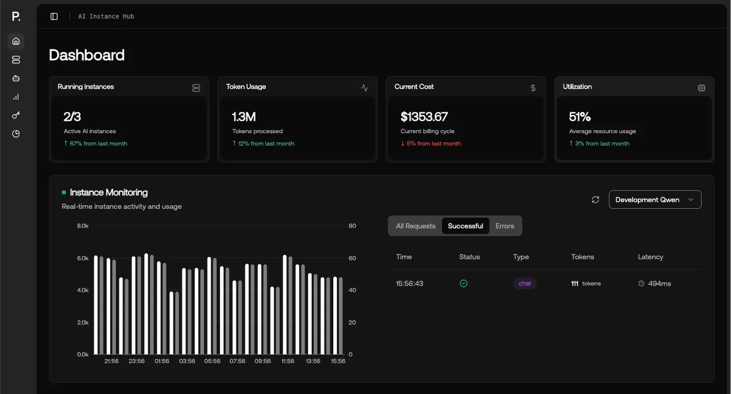Click the chat type badge in the table
This screenshot has width=731, height=394.
pyautogui.click(x=524, y=283)
